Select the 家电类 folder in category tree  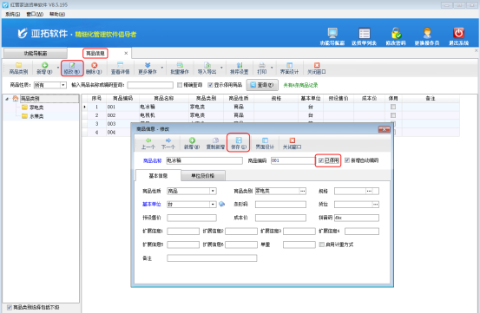pos(33,108)
